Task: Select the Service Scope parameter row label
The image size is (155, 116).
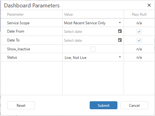Action: pyautogui.click(x=18, y=23)
